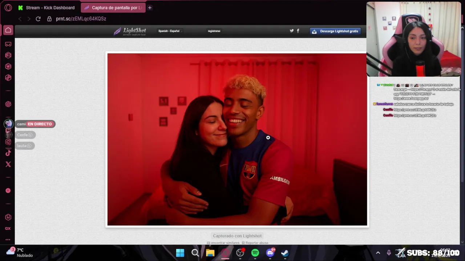
Task: Open the Instagram icon in sidebar
Action: point(8,142)
